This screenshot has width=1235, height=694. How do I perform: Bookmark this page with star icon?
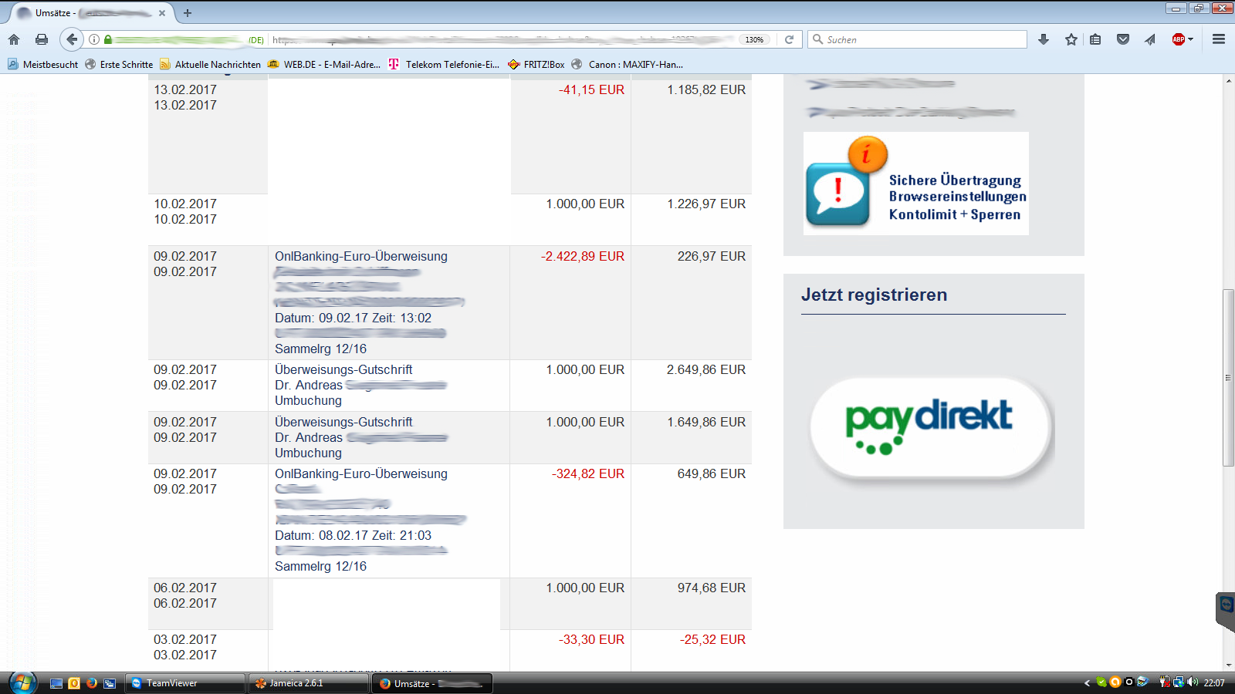(1071, 39)
